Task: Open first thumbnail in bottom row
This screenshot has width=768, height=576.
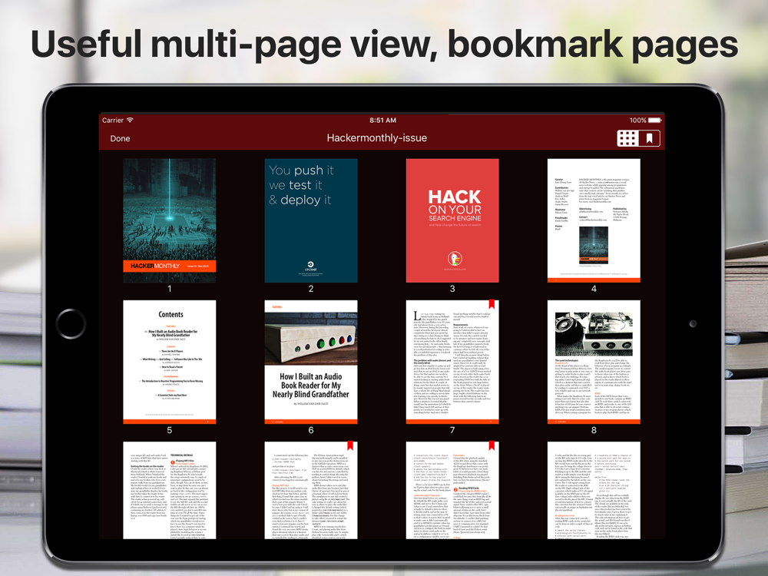Action: [x=170, y=490]
